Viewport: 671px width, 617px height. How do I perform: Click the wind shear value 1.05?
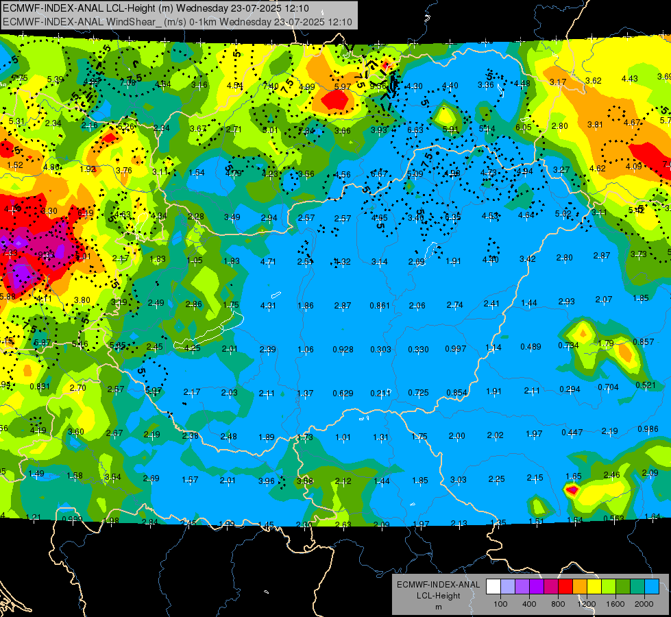[x=194, y=261]
